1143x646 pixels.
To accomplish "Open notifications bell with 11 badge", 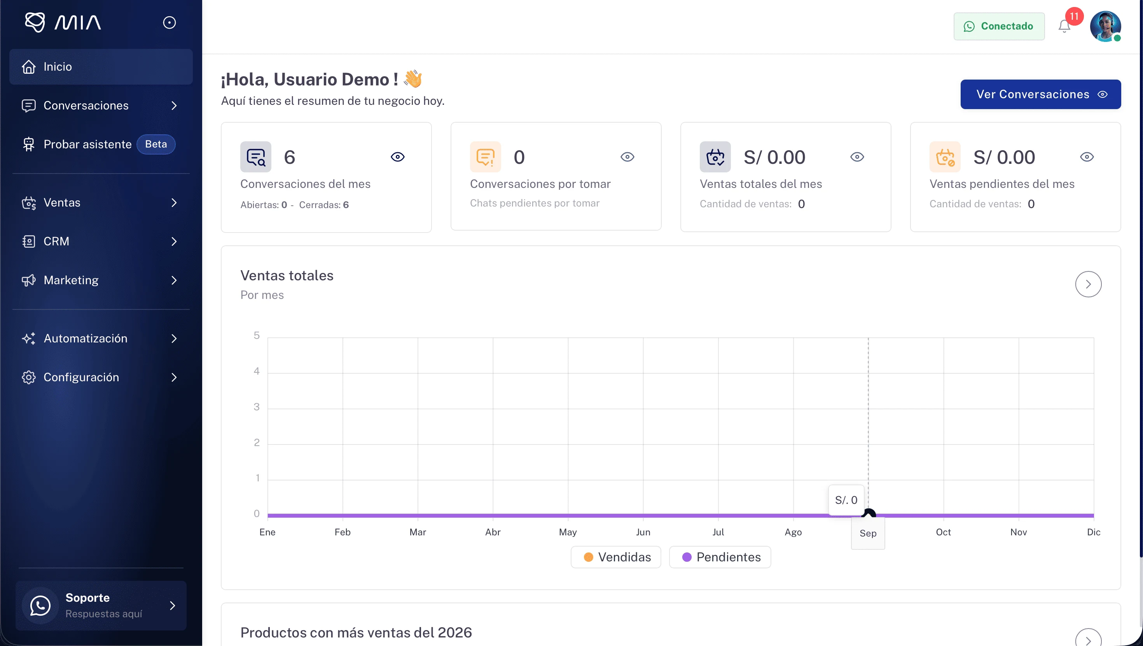I will click(x=1064, y=26).
